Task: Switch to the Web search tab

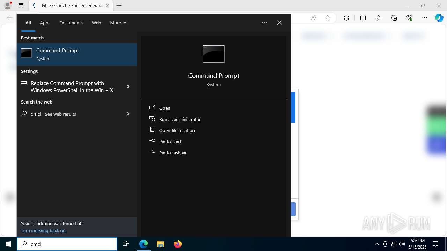Action: pos(96,23)
